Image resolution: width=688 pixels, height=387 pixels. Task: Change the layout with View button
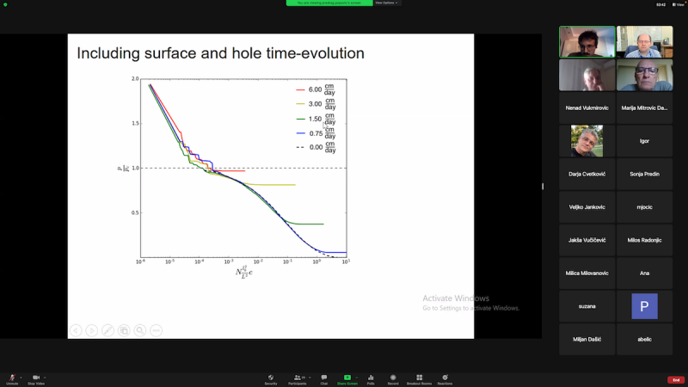point(679,4)
